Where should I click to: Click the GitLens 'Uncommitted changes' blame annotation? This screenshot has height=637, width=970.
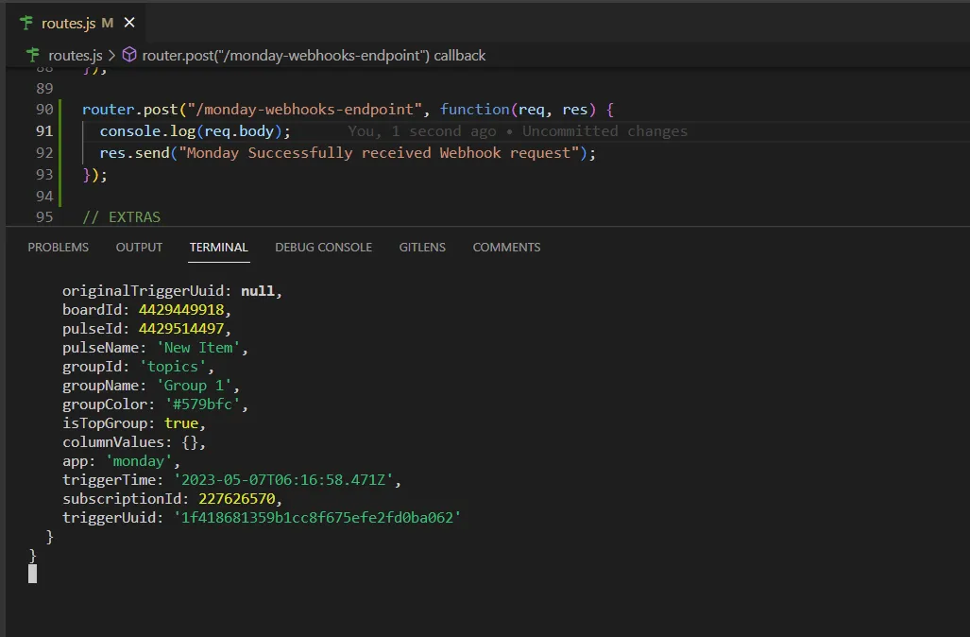[x=518, y=131]
